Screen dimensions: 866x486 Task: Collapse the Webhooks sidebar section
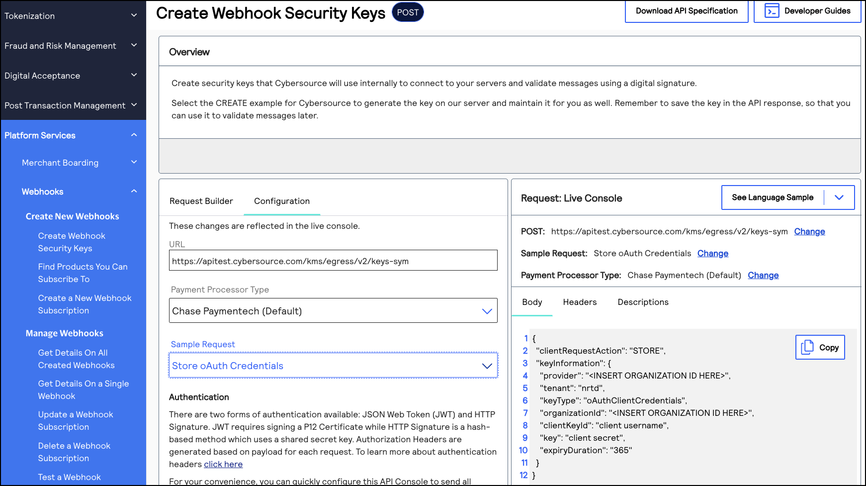[133, 191]
